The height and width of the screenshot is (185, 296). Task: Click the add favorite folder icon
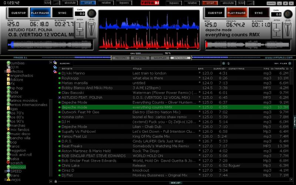click(x=55, y=63)
